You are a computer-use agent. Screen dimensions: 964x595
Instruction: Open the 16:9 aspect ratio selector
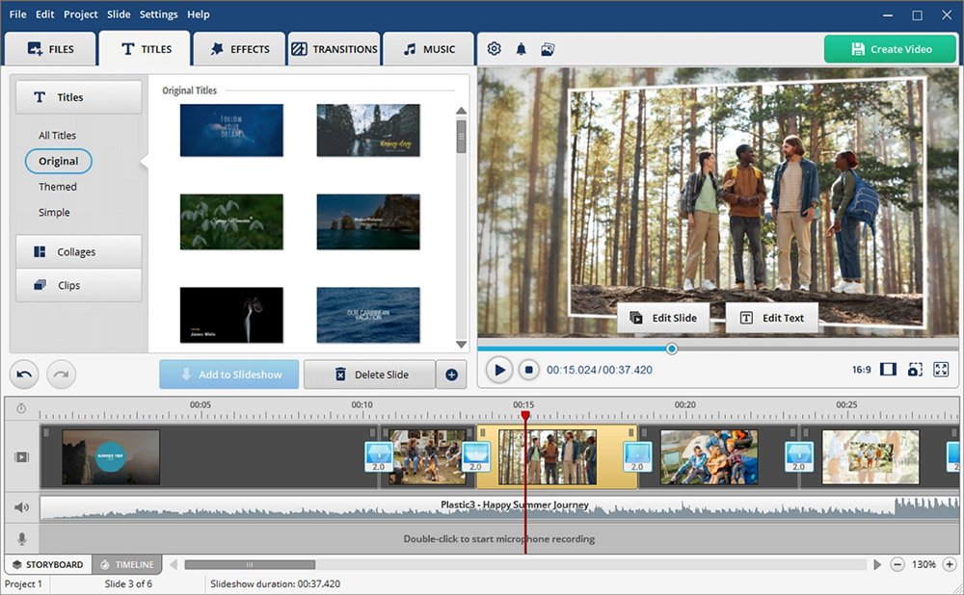pos(861,370)
